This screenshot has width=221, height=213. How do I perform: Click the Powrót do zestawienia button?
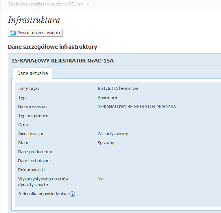pos(35,33)
